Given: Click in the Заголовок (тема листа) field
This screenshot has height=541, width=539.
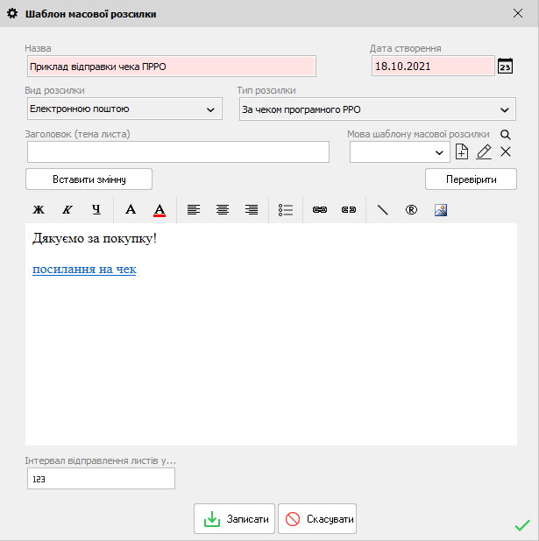Looking at the screenshot, I should coord(178,152).
